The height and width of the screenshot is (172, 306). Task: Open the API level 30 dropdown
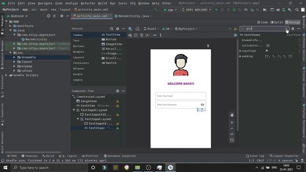click(x=167, y=29)
